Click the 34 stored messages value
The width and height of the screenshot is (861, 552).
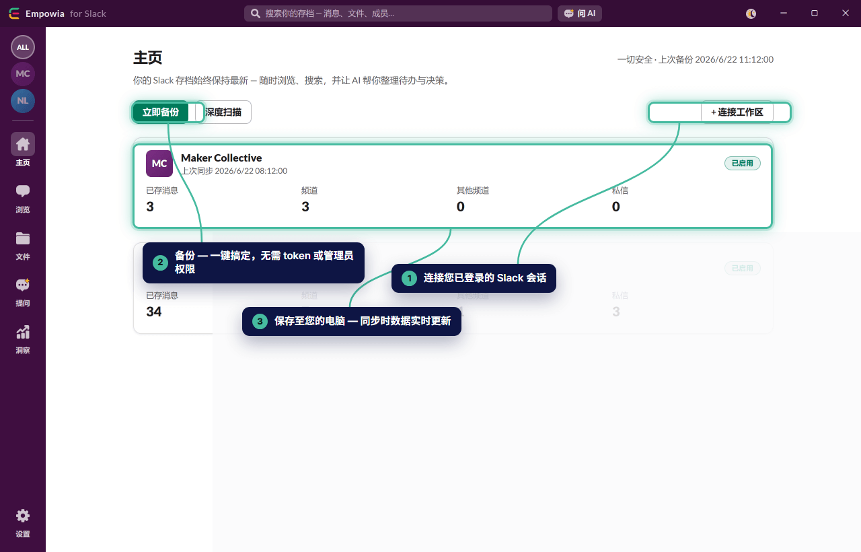154,312
